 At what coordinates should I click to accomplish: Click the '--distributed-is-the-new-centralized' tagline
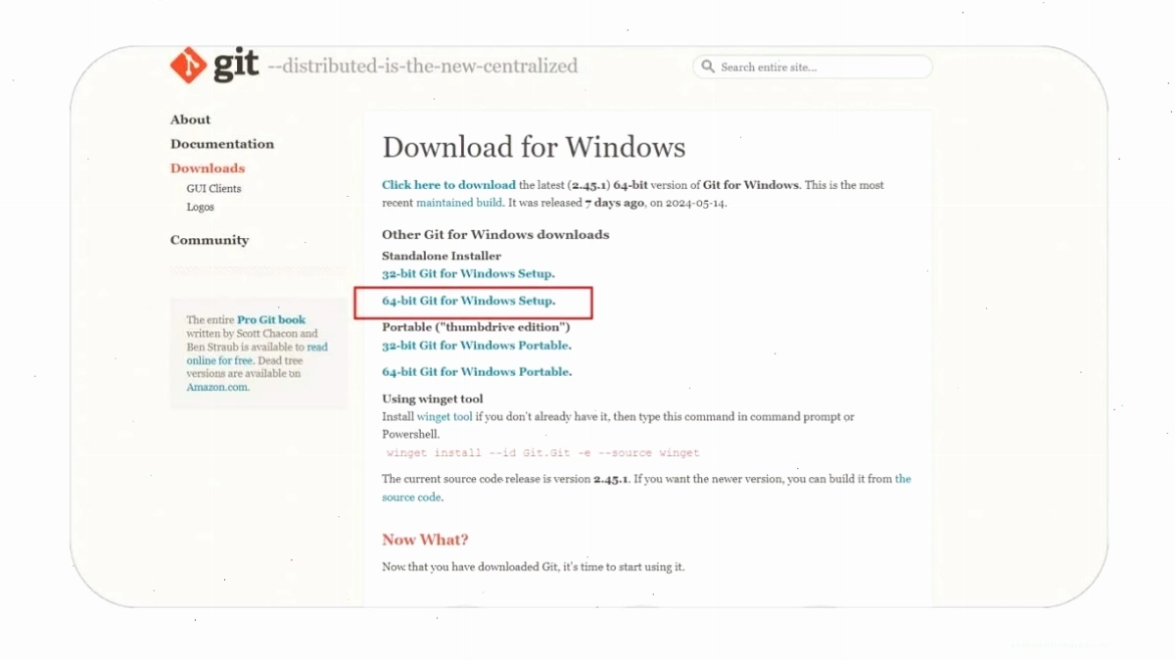[423, 67]
